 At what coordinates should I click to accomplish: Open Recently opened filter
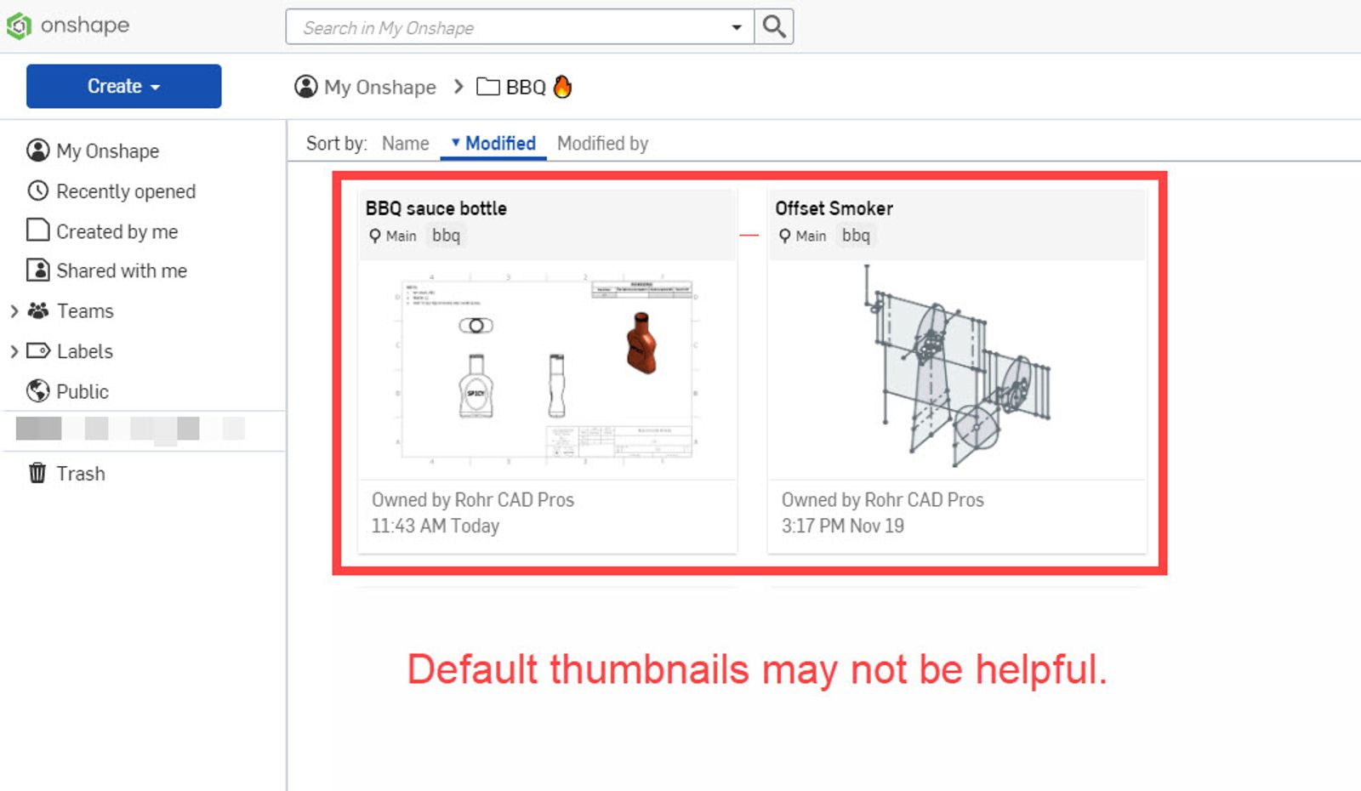click(125, 191)
